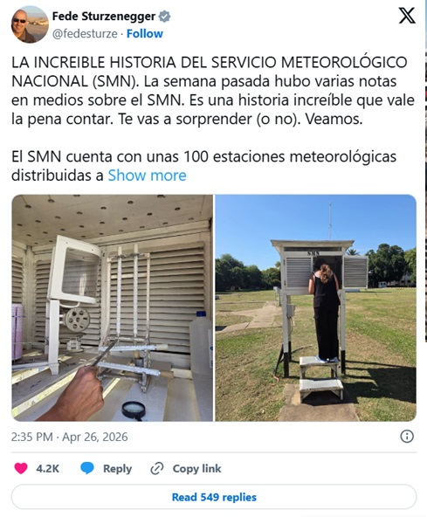This screenshot has width=427, height=517.
Task: Open the 2:35 PM Apr 26, 2026 timestamp
Action: (x=70, y=437)
